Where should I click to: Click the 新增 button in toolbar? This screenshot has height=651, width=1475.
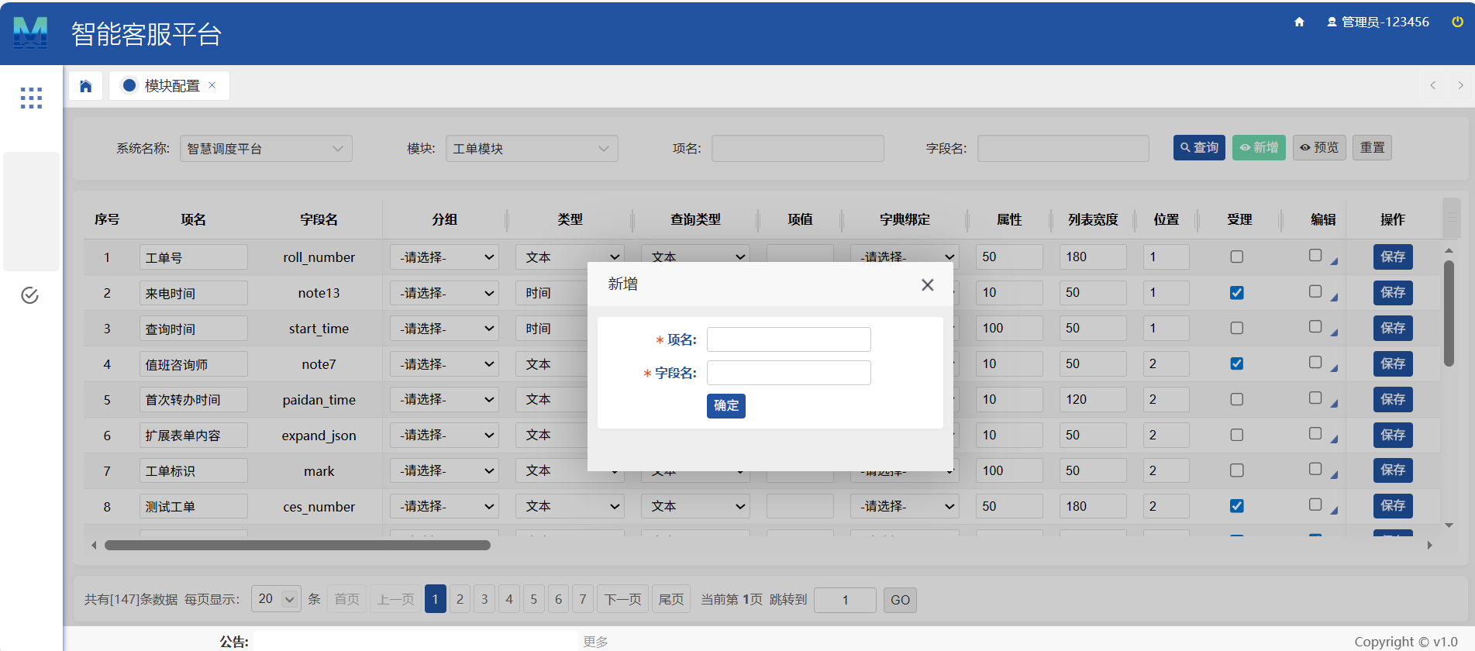pyautogui.click(x=1259, y=147)
